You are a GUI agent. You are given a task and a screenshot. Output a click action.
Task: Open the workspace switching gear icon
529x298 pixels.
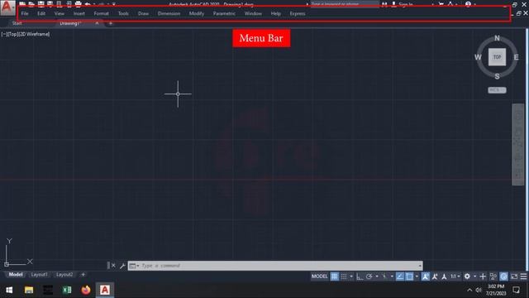point(467,276)
